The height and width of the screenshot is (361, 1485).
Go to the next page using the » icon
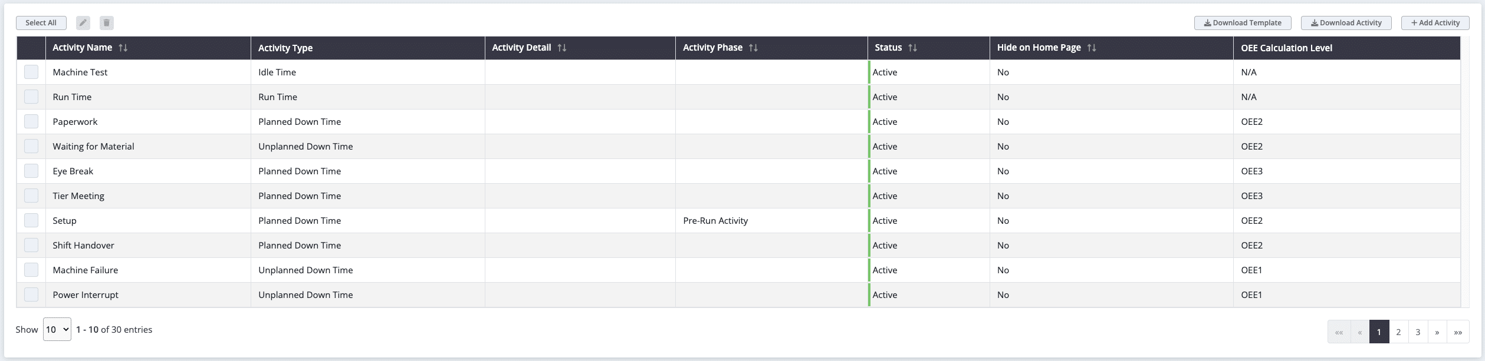[1437, 332]
